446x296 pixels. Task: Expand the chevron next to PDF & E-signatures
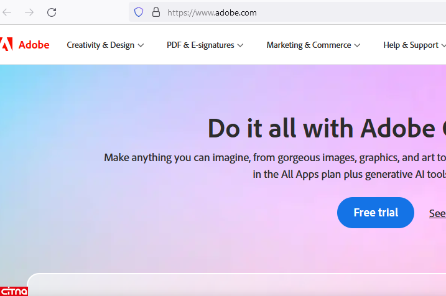(x=240, y=45)
